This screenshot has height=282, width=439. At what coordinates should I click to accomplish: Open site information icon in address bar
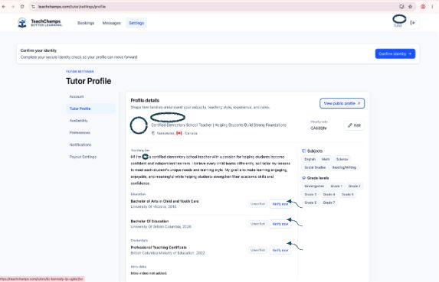tap(33, 7)
